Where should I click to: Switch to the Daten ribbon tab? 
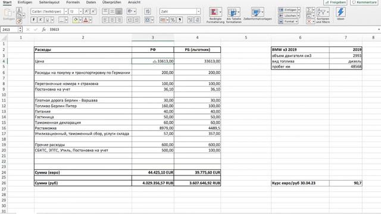click(91, 2)
